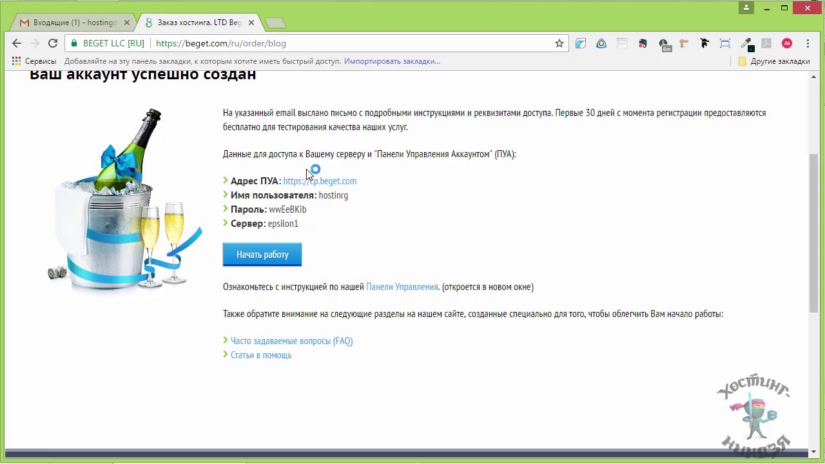Open Часто задаваемые вопросы (FAQ) link
Screen dimensions: 825x464
click(291, 341)
